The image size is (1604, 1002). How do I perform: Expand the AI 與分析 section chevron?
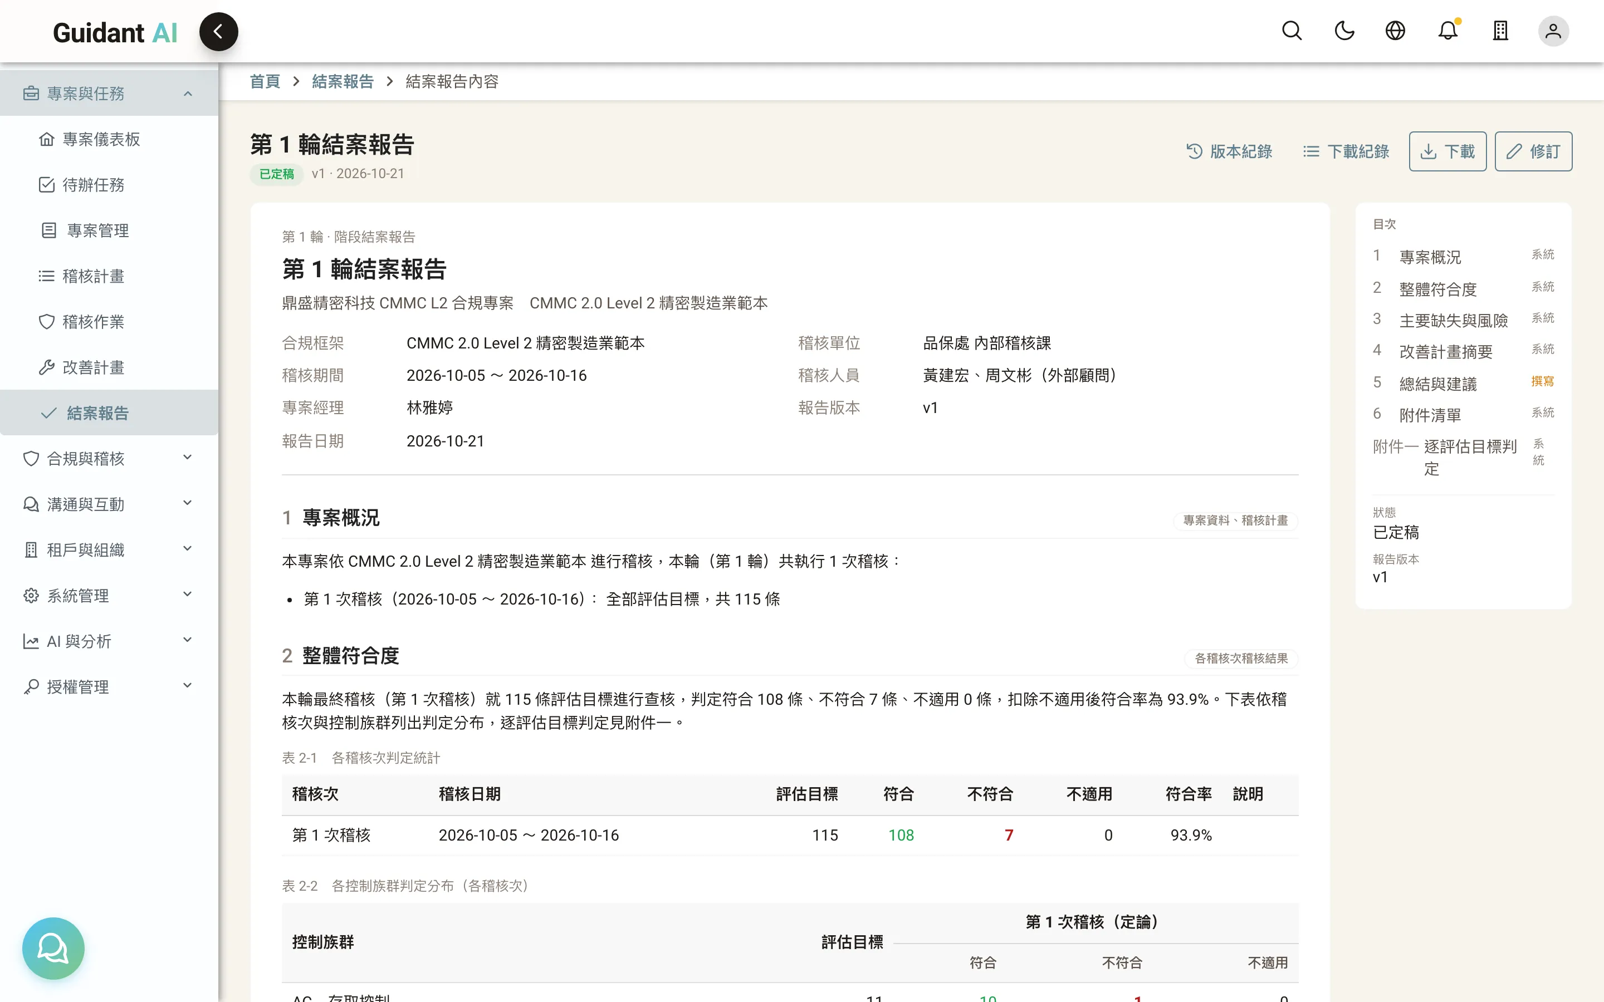tap(188, 641)
